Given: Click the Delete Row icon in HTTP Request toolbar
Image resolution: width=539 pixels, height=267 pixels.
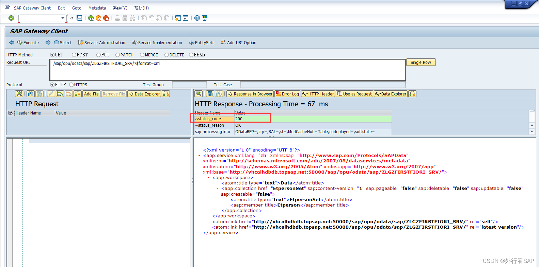Looking at the screenshot, I should [69, 94].
